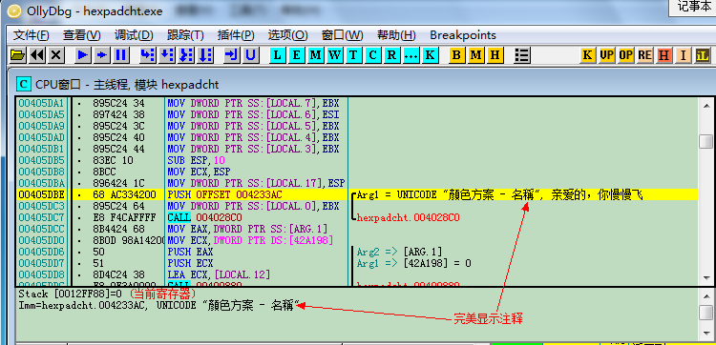The width and height of the screenshot is (716, 345).
Task: Open Memory map M button
Action: 316,55
